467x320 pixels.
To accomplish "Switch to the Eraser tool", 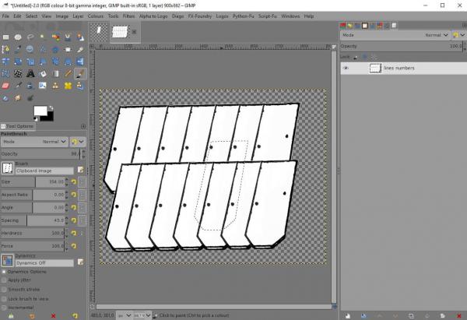I will tap(5, 86).
